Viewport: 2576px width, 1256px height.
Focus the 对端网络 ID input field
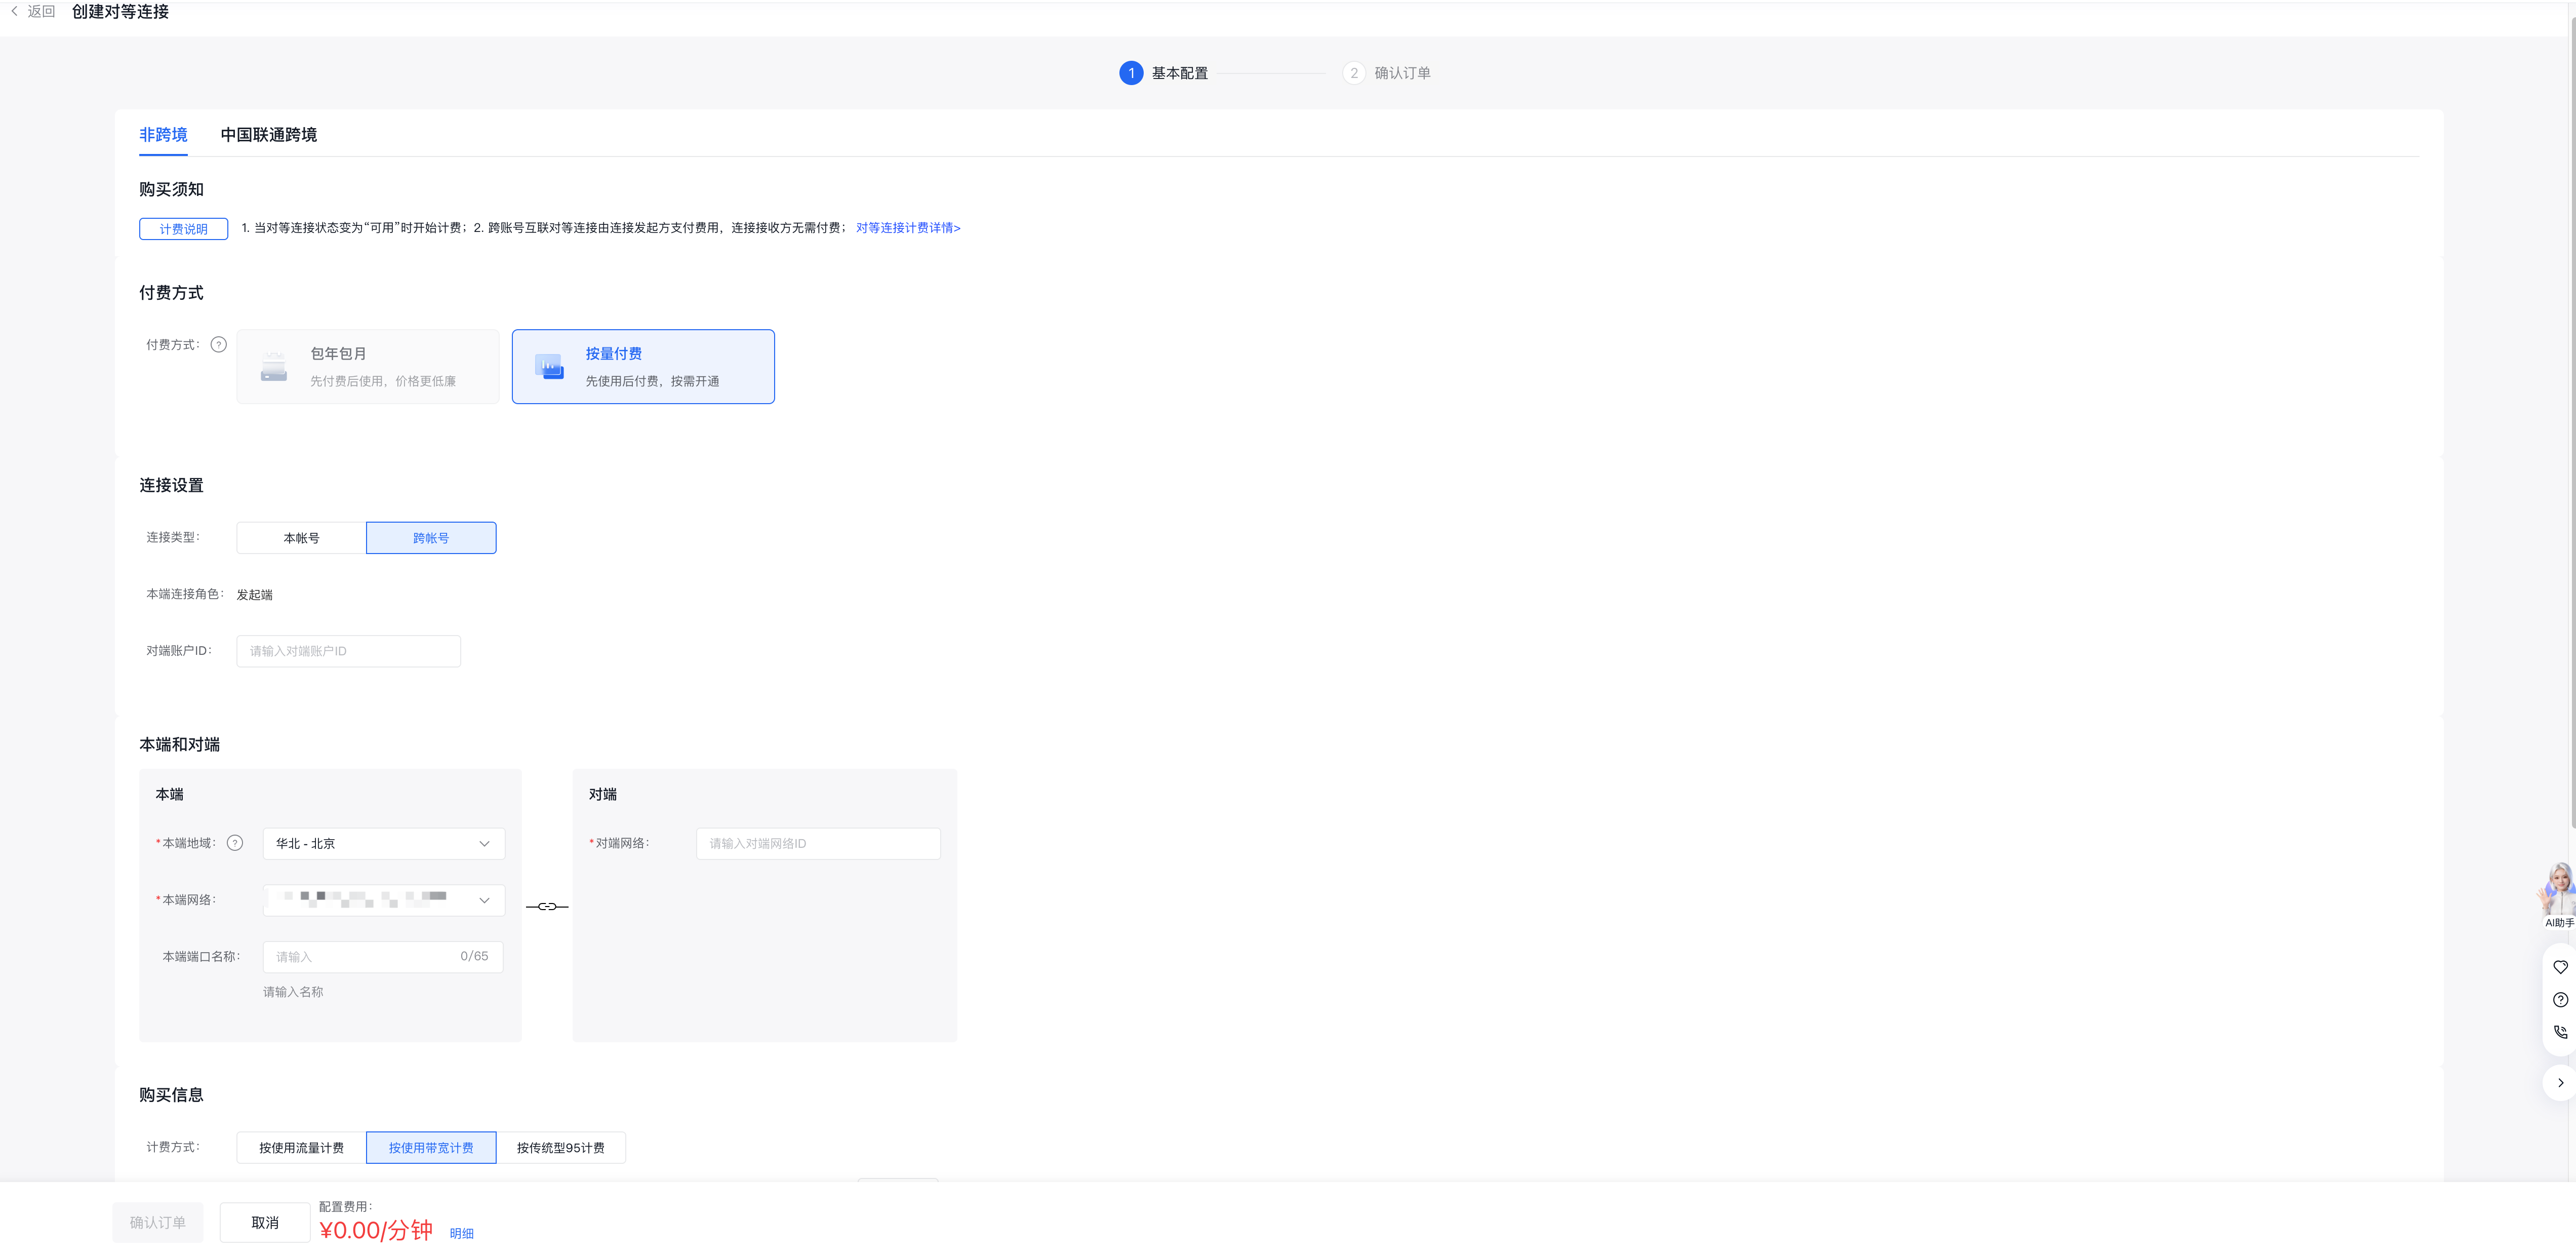(x=818, y=844)
